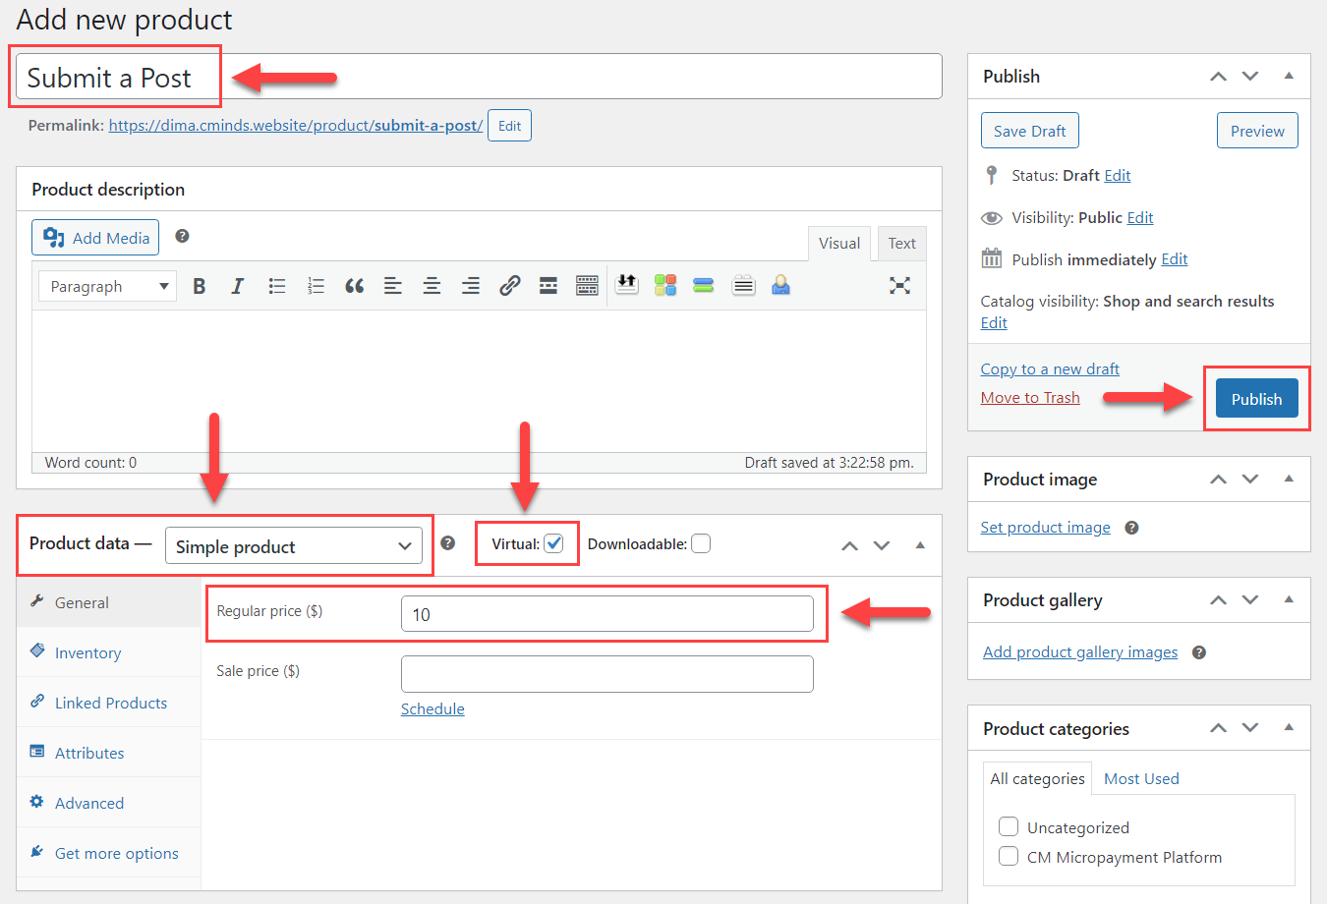The height and width of the screenshot is (904, 1327).
Task: Switch to Most Used categories tab
Action: pos(1141,778)
